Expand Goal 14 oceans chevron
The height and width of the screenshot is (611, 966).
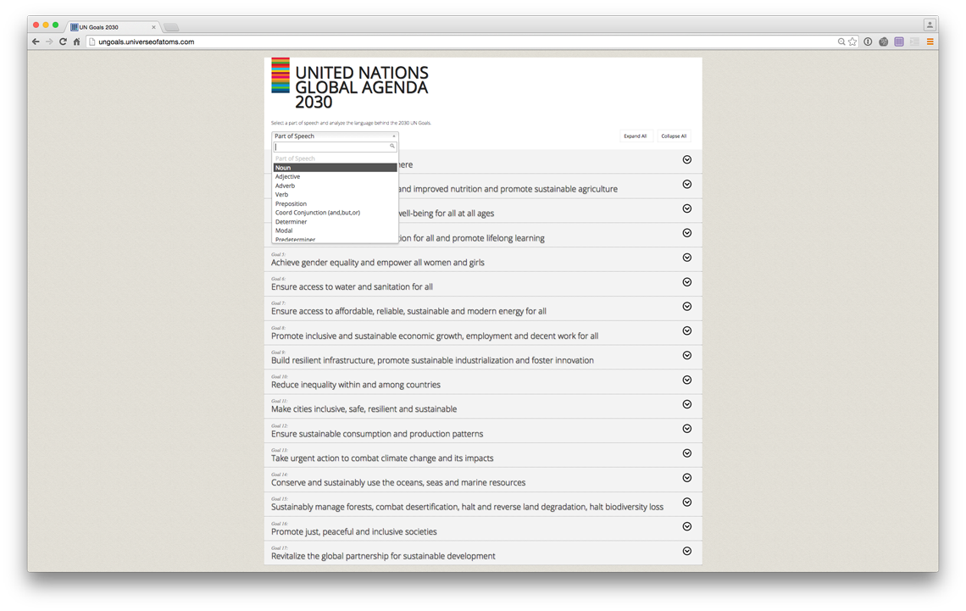click(x=687, y=478)
